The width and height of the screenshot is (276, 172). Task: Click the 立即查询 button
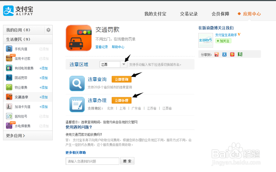121,79
